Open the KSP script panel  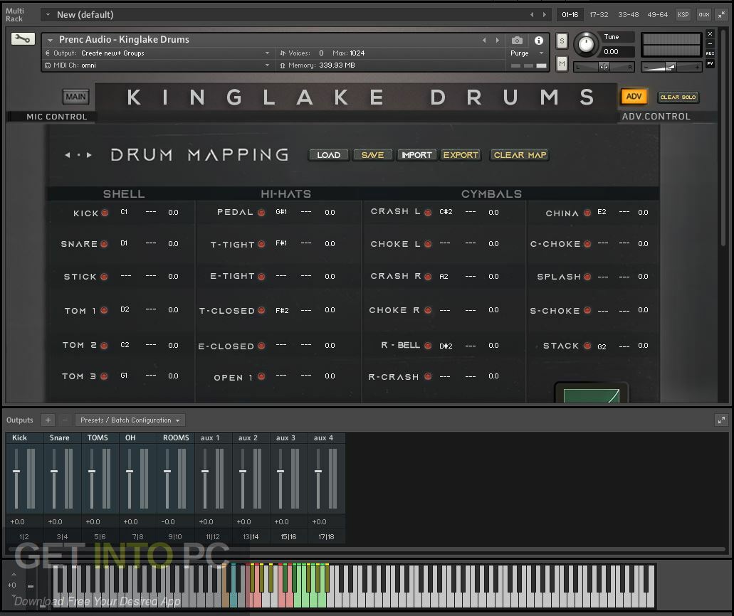tap(683, 14)
